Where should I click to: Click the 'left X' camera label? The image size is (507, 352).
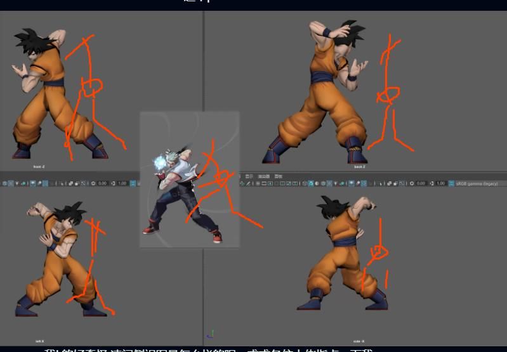pos(39,341)
